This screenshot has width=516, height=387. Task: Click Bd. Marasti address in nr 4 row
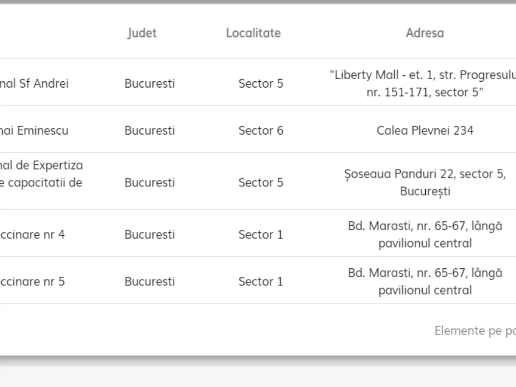tap(425, 234)
